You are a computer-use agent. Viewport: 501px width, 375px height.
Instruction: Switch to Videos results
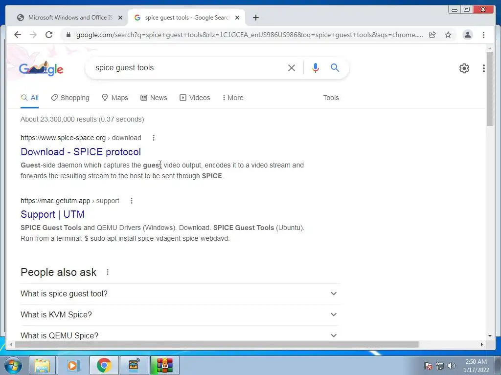[195, 98]
